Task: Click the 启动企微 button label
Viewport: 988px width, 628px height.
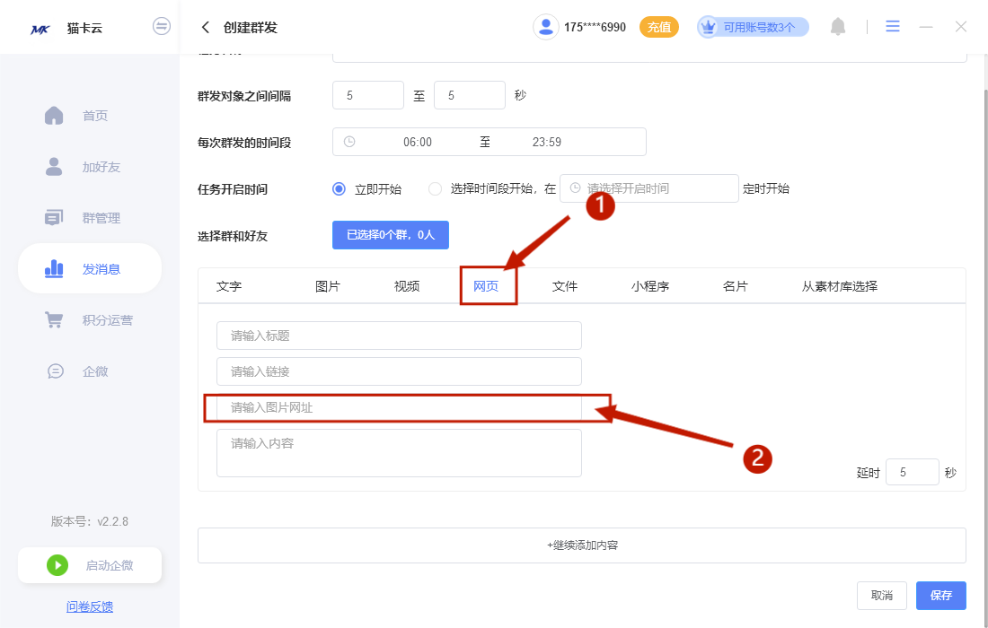Action: tap(110, 565)
